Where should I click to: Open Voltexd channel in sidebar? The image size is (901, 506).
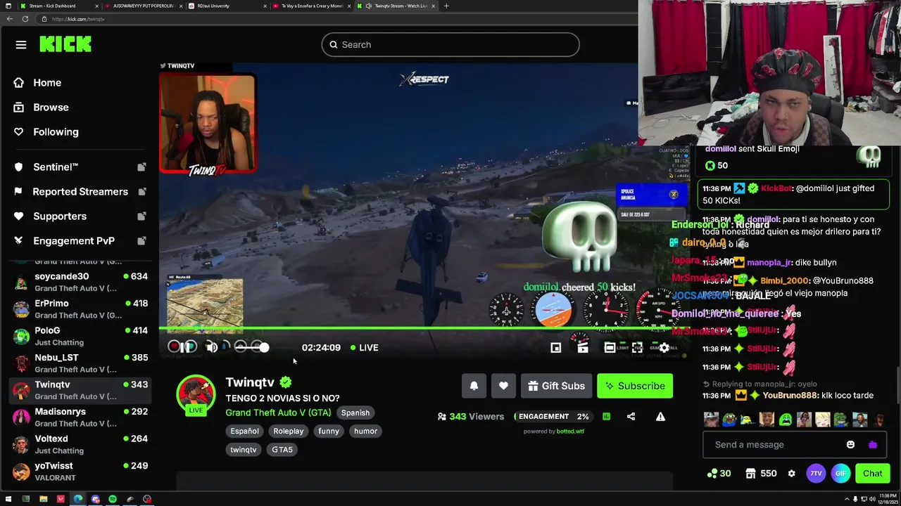(80, 444)
